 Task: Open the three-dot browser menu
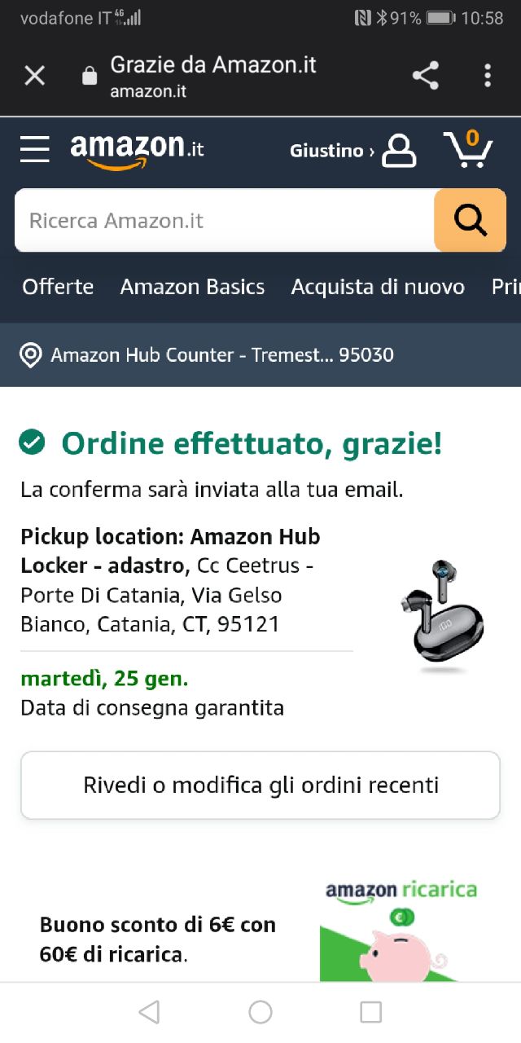[488, 76]
